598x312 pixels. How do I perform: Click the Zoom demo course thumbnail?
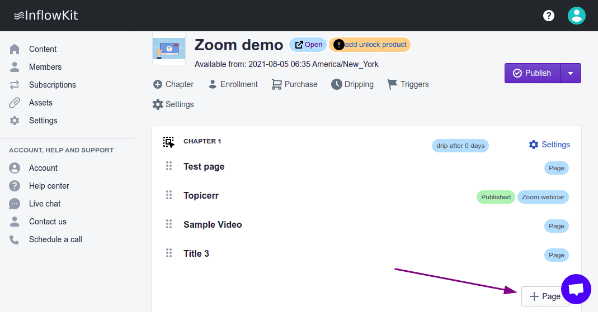(169, 46)
